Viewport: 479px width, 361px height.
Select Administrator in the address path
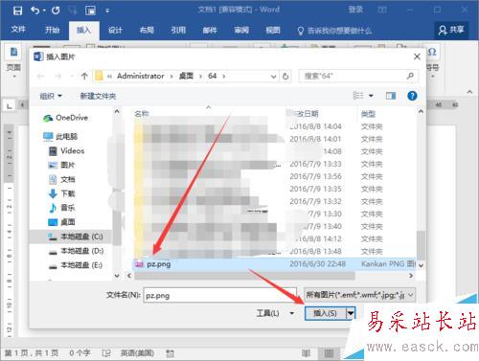(141, 76)
